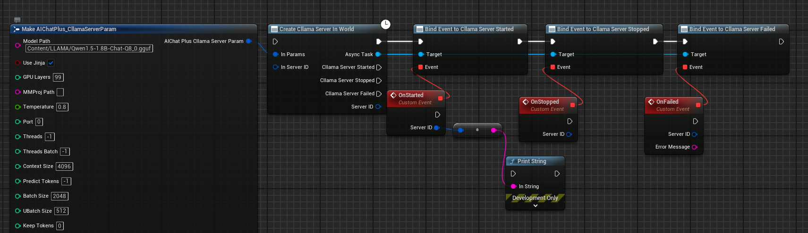Click Server ID pin on OnFailed event
The height and width of the screenshot is (233, 808).
click(695, 134)
